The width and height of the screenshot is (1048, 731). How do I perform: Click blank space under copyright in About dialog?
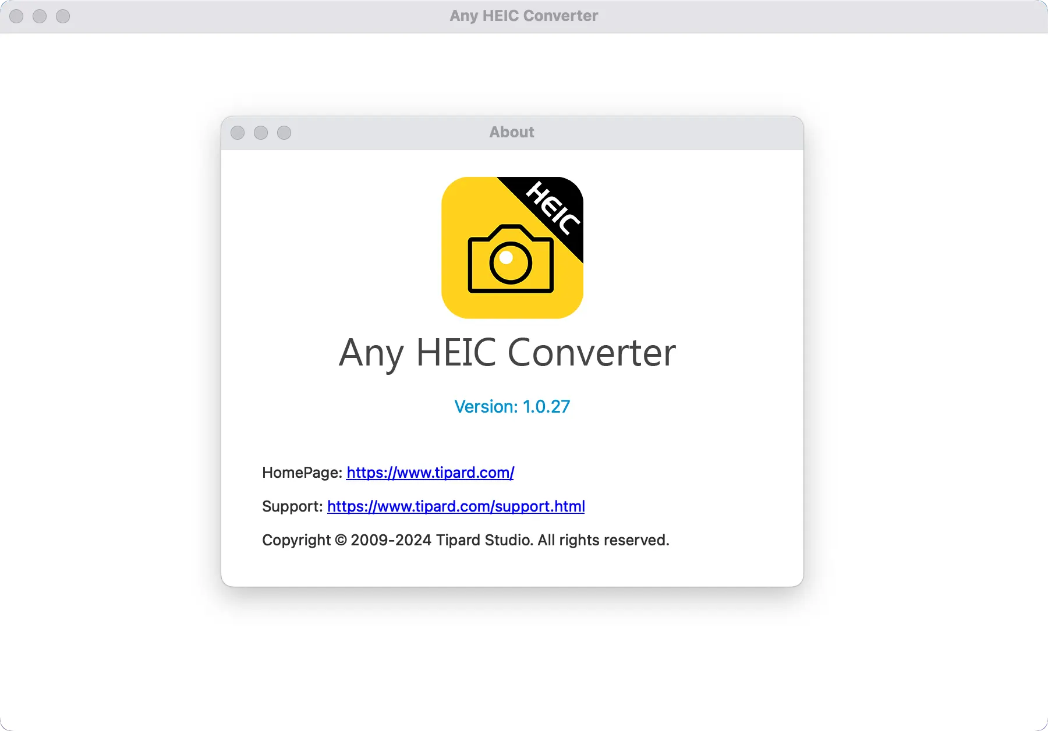pos(512,567)
